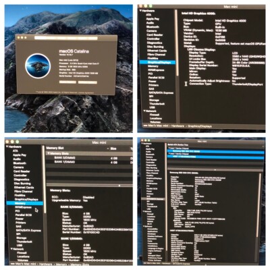Select the highlighted Samsung SSD 850 EVO row
The height and width of the screenshot is (270, 270).
pyautogui.click(x=215, y=151)
